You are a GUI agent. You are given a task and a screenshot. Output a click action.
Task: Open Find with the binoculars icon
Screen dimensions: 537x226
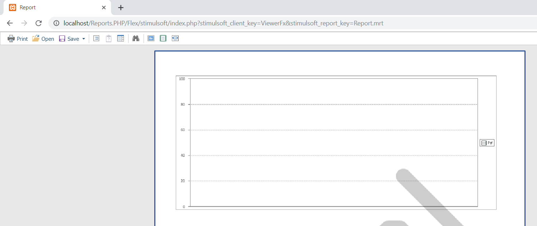point(136,38)
